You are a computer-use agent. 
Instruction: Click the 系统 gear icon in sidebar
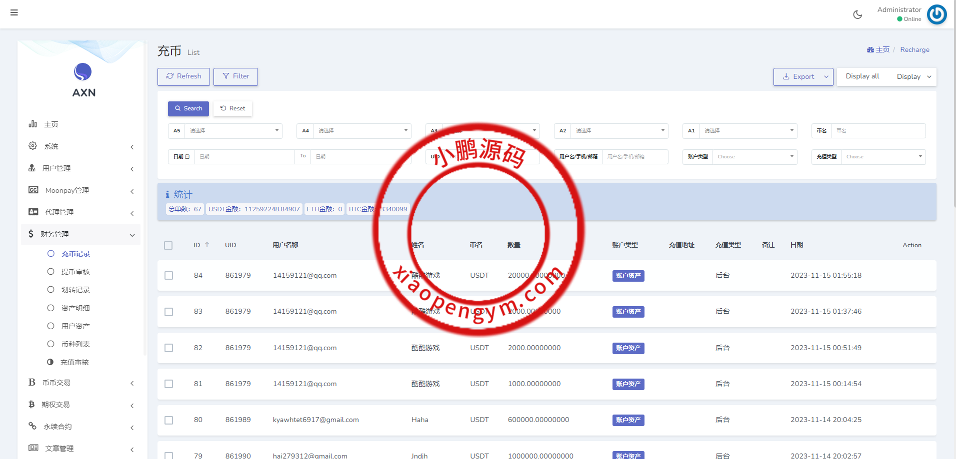[x=33, y=146]
